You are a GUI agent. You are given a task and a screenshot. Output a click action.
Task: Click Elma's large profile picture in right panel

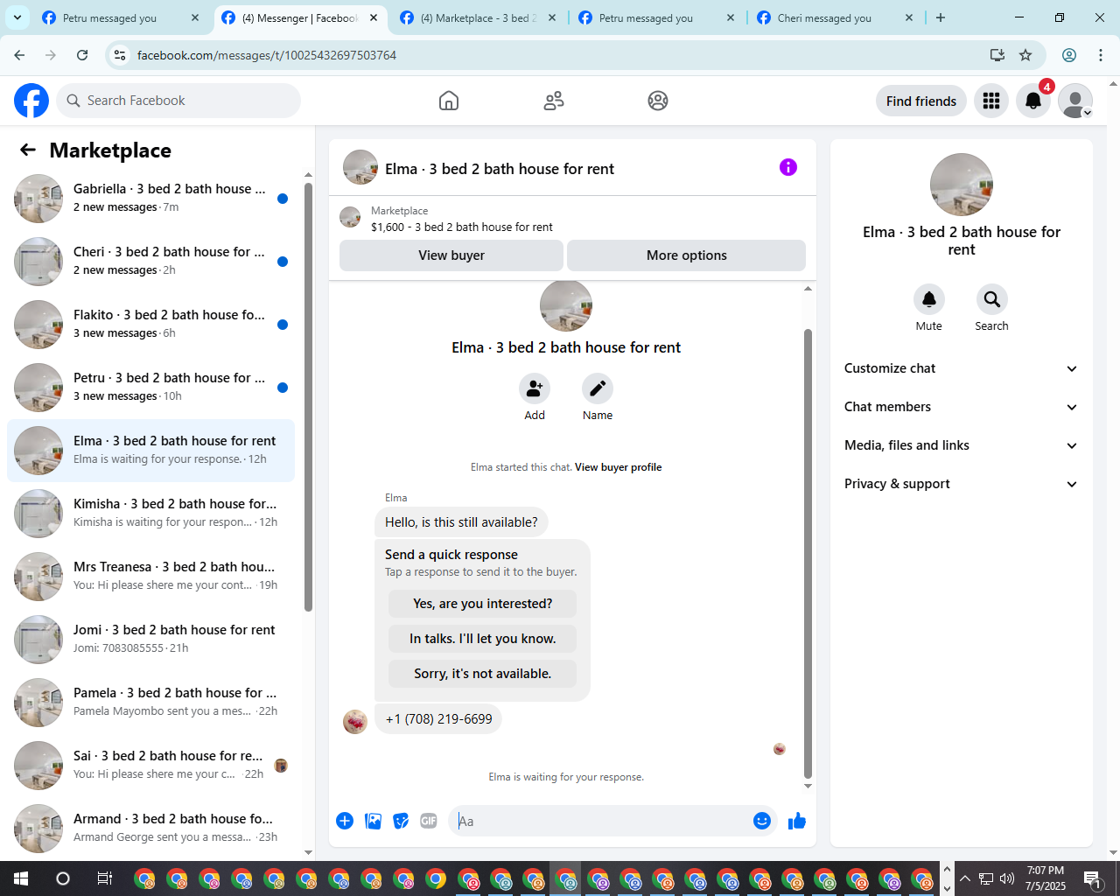coord(962,185)
